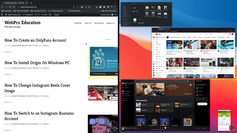Open the BEST LENSES CANON R3 video thumbnail
The image size is (237, 133).
(x=209, y=62)
